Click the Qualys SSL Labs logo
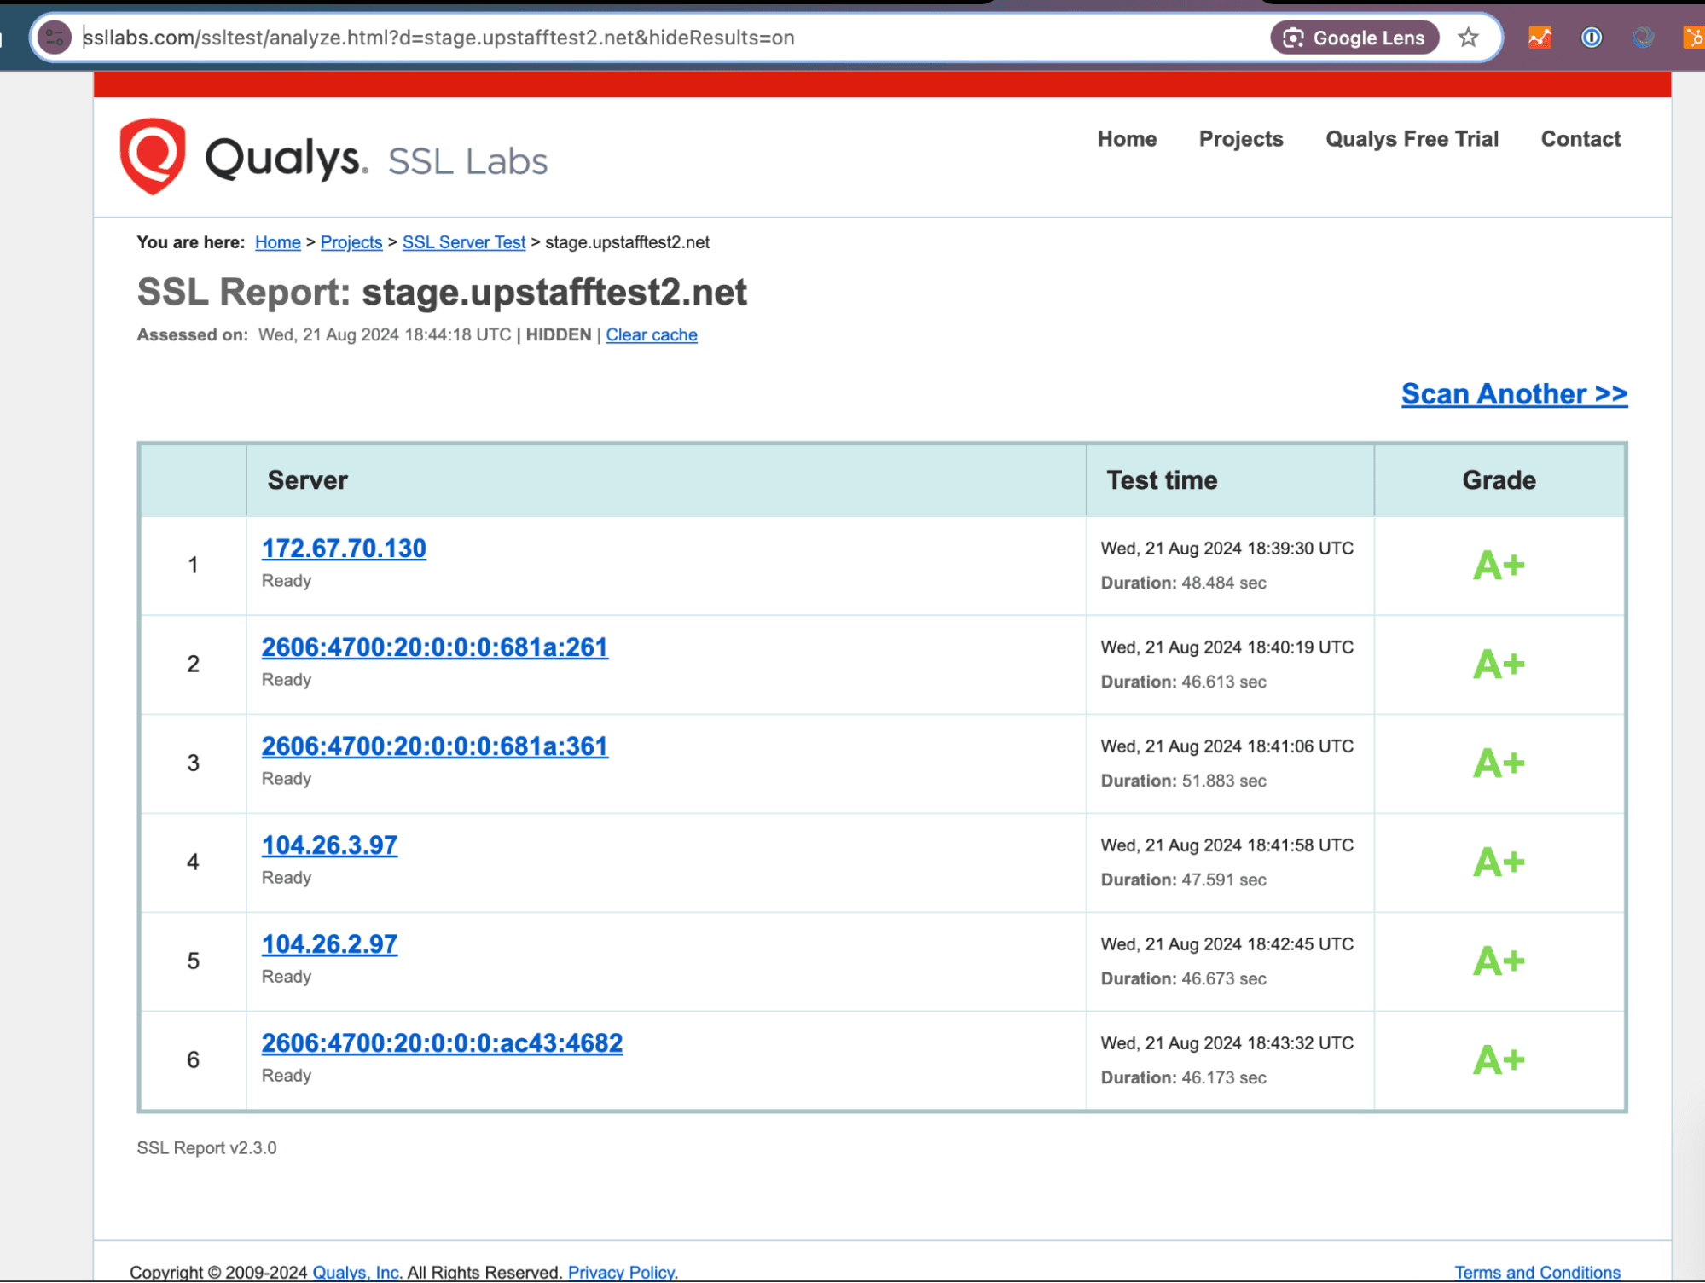1705x1283 pixels. click(333, 158)
